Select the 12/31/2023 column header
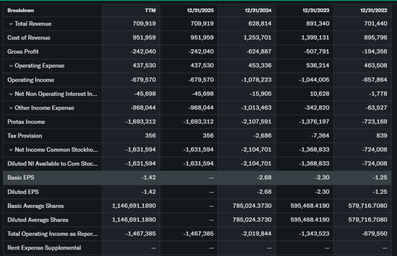 pyautogui.click(x=316, y=10)
